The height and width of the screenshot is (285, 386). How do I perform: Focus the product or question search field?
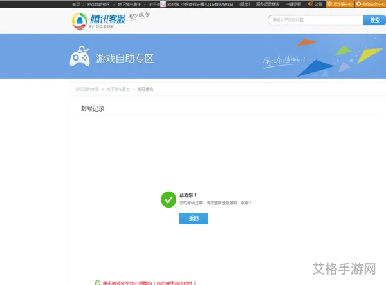tap(315, 20)
